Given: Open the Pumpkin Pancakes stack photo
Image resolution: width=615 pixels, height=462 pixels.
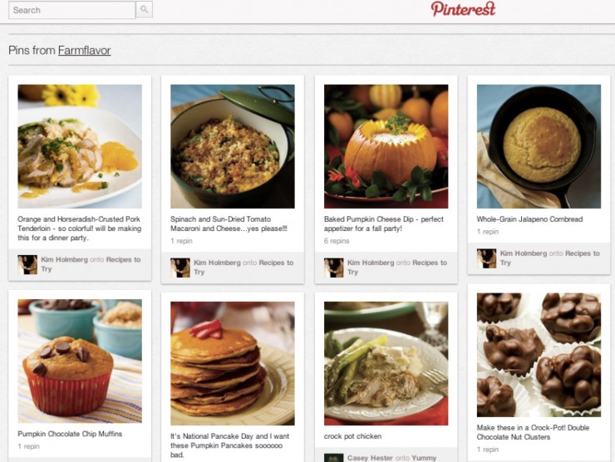Looking at the screenshot, I should coord(233,363).
